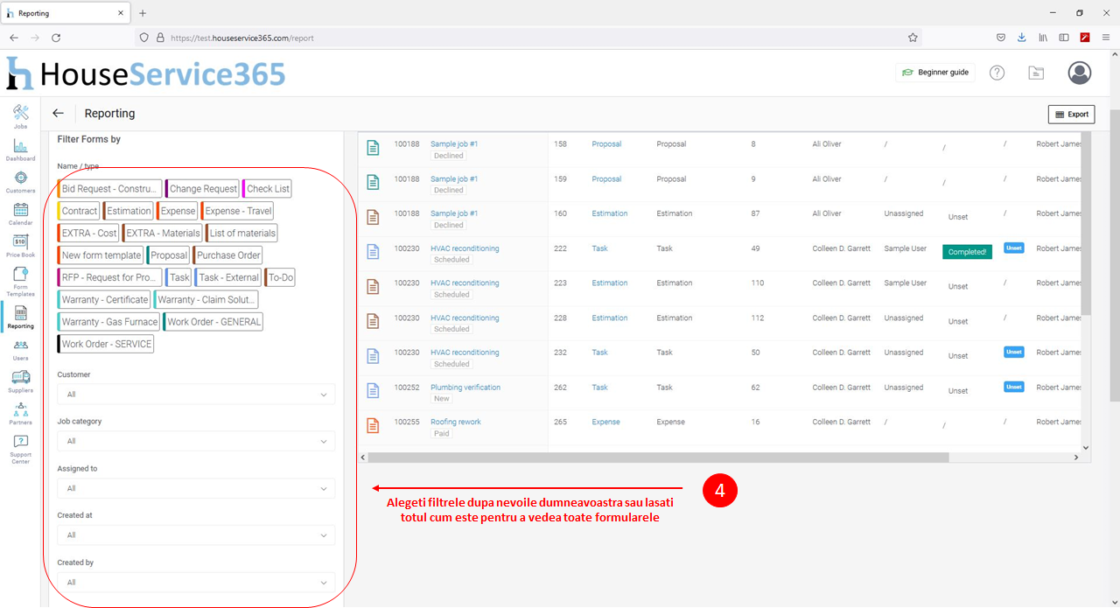This screenshot has width=1120, height=608.
Task: Toggle the Warranty - Gas Furnace filter tag
Action: coord(108,322)
